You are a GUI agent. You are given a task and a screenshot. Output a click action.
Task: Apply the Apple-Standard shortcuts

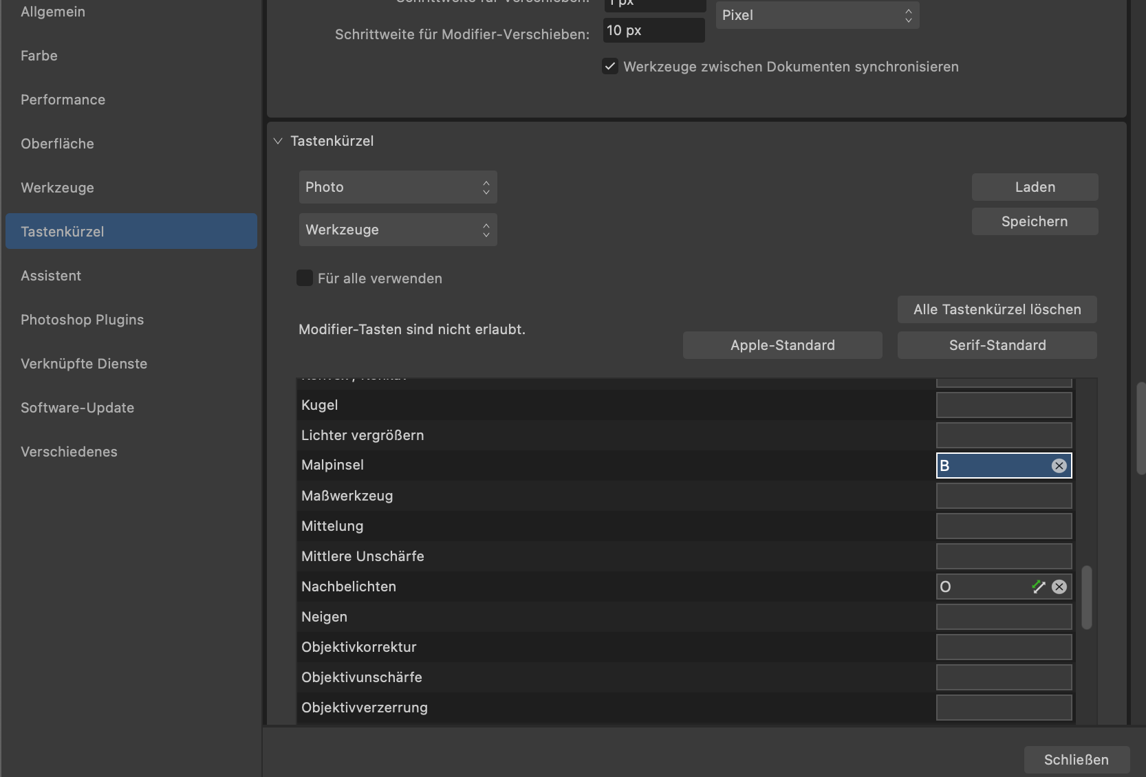click(782, 345)
